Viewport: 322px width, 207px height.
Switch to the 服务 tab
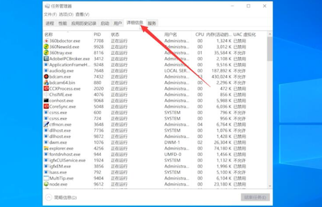tap(152, 23)
